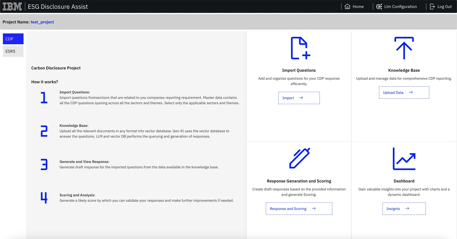Click the Home house icon
The image size is (457, 239).
click(x=347, y=7)
